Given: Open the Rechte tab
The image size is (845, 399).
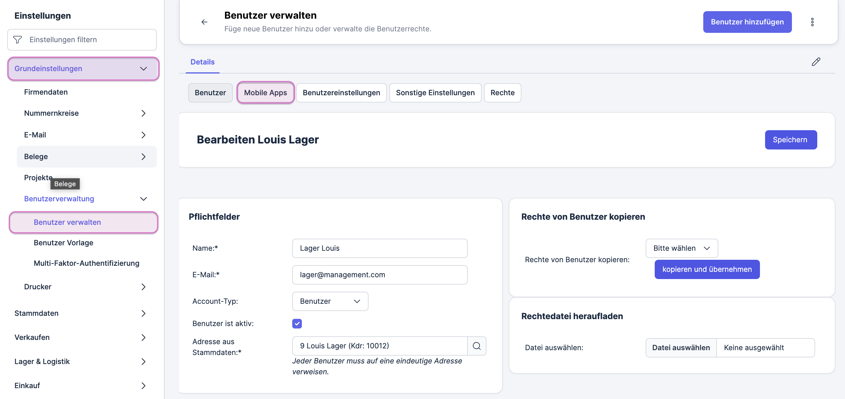Looking at the screenshot, I should 502,93.
